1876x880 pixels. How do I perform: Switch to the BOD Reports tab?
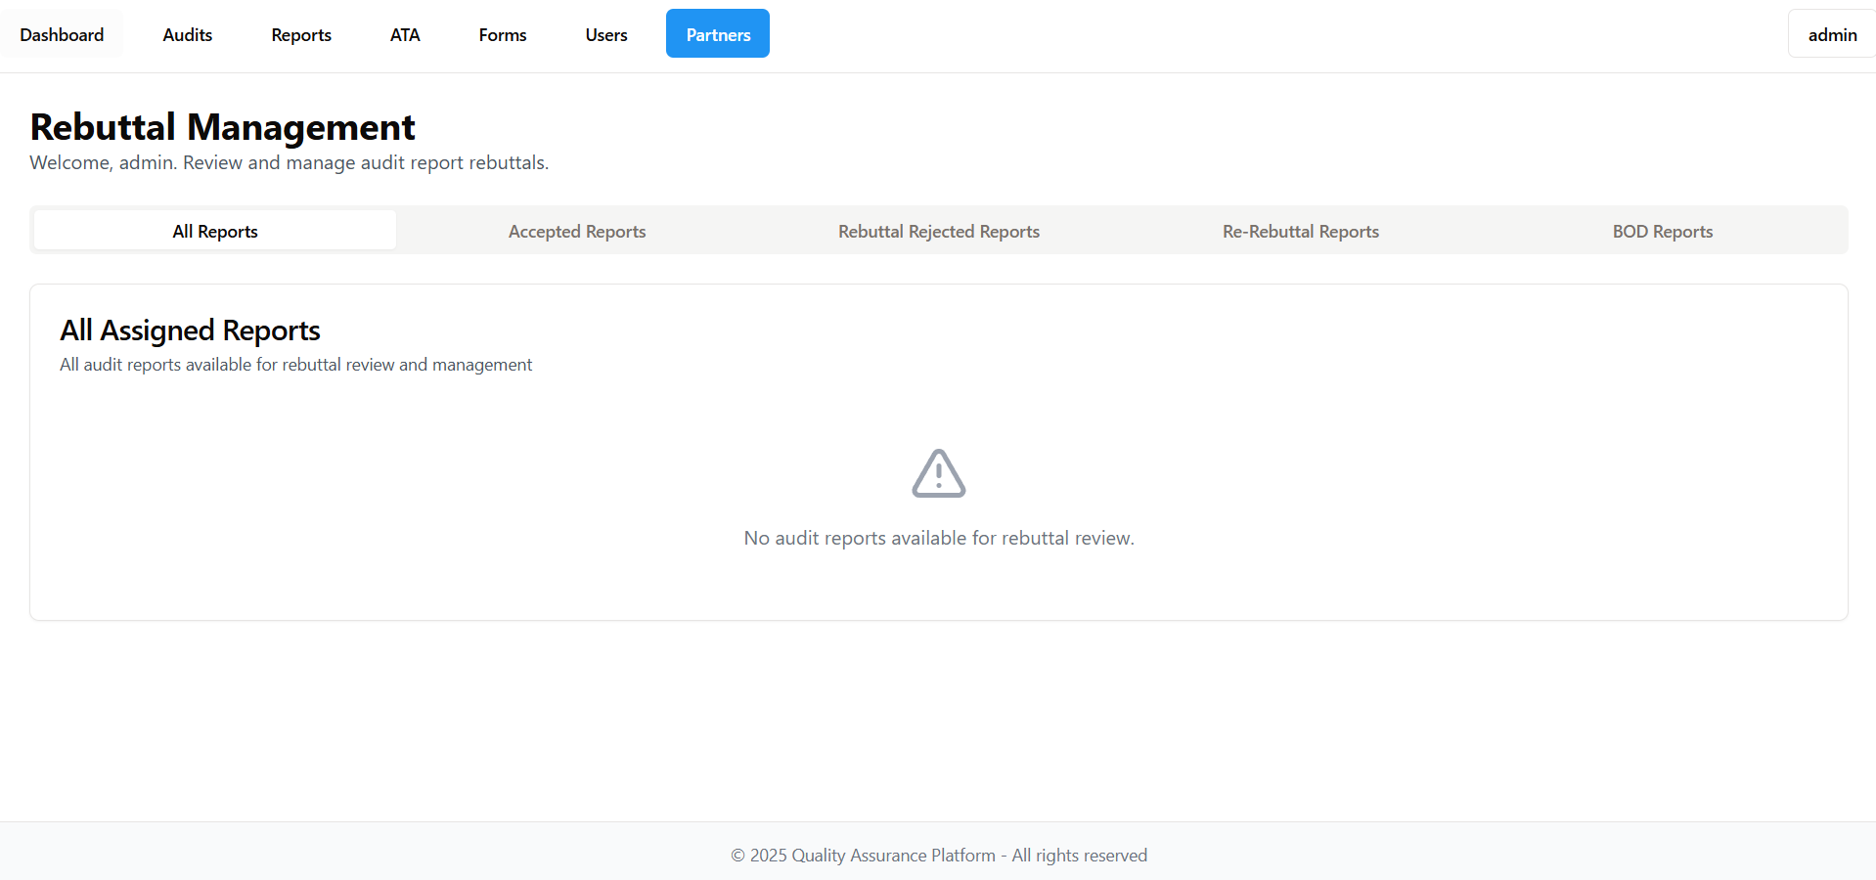(x=1662, y=231)
